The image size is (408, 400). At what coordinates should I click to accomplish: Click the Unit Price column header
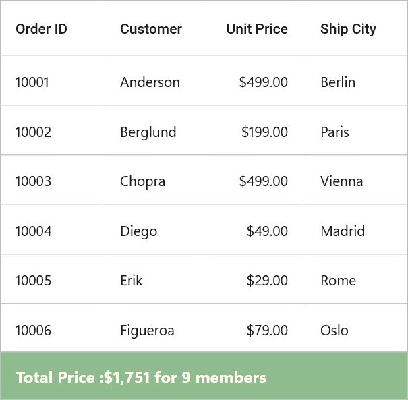click(x=255, y=28)
